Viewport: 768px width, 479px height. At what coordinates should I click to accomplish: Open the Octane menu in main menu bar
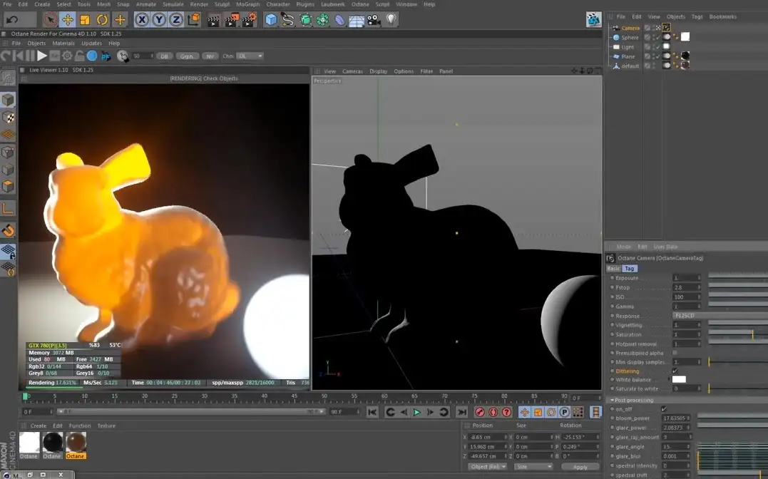(360, 4)
